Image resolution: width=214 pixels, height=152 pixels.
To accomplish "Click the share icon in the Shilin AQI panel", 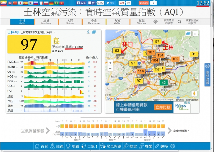I will pyautogui.click(x=88, y=32).
